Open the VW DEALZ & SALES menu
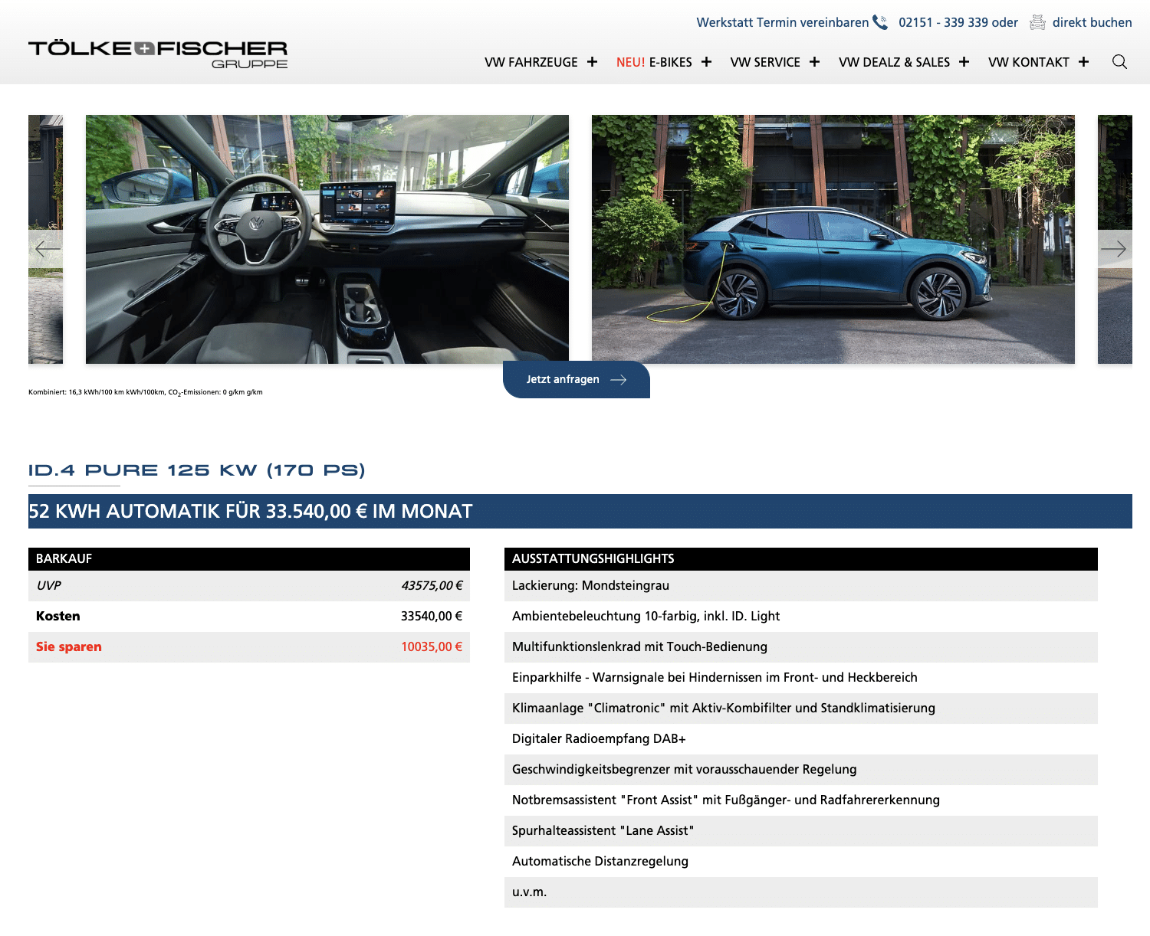This screenshot has height=936, width=1150. [894, 62]
